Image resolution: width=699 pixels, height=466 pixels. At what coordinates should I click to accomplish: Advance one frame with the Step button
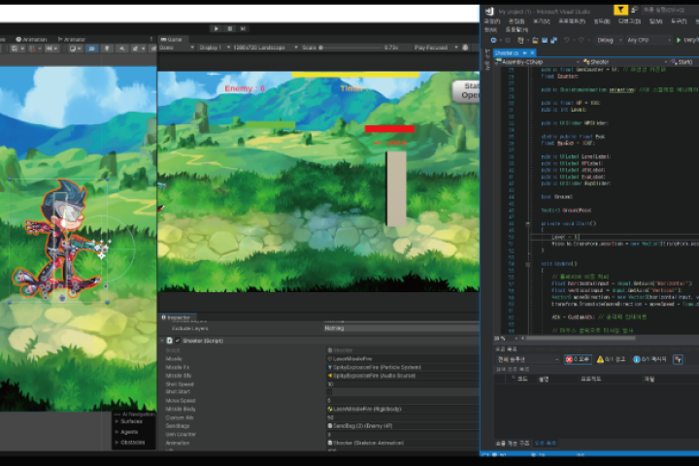243,28
